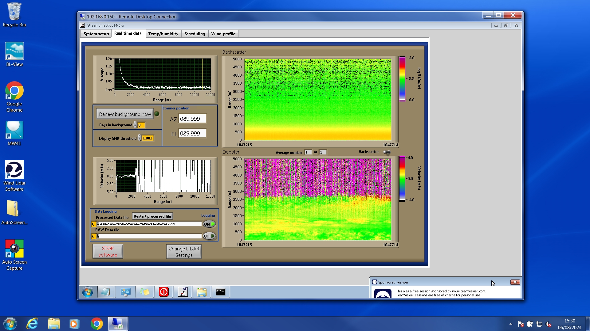Open Sticky Notes in the remote taskbar

[x=144, y=292]
